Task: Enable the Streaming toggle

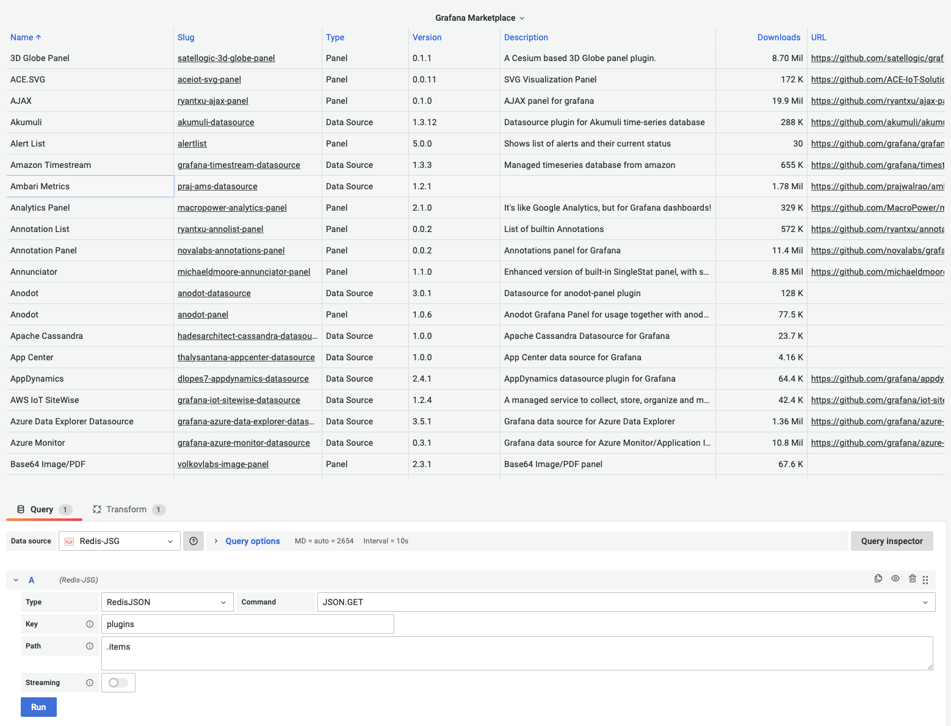Action: [x=118, y=682]
